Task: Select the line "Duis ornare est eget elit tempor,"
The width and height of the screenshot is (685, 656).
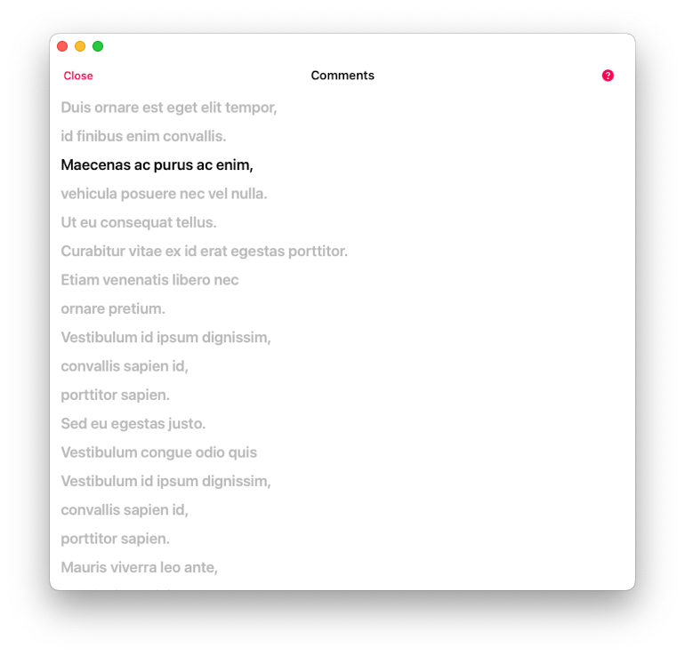Action: click(169, 108)
